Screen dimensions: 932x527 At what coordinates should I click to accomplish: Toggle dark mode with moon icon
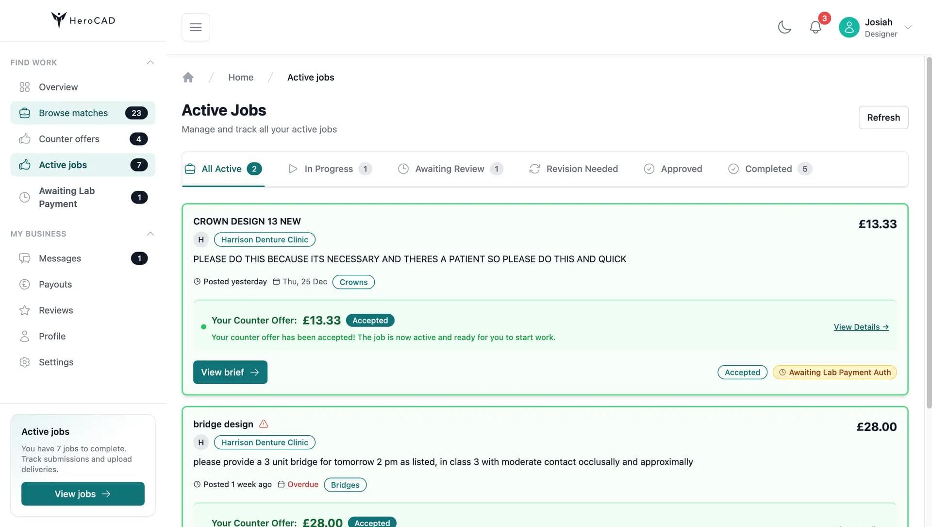[x=784, y=27]
